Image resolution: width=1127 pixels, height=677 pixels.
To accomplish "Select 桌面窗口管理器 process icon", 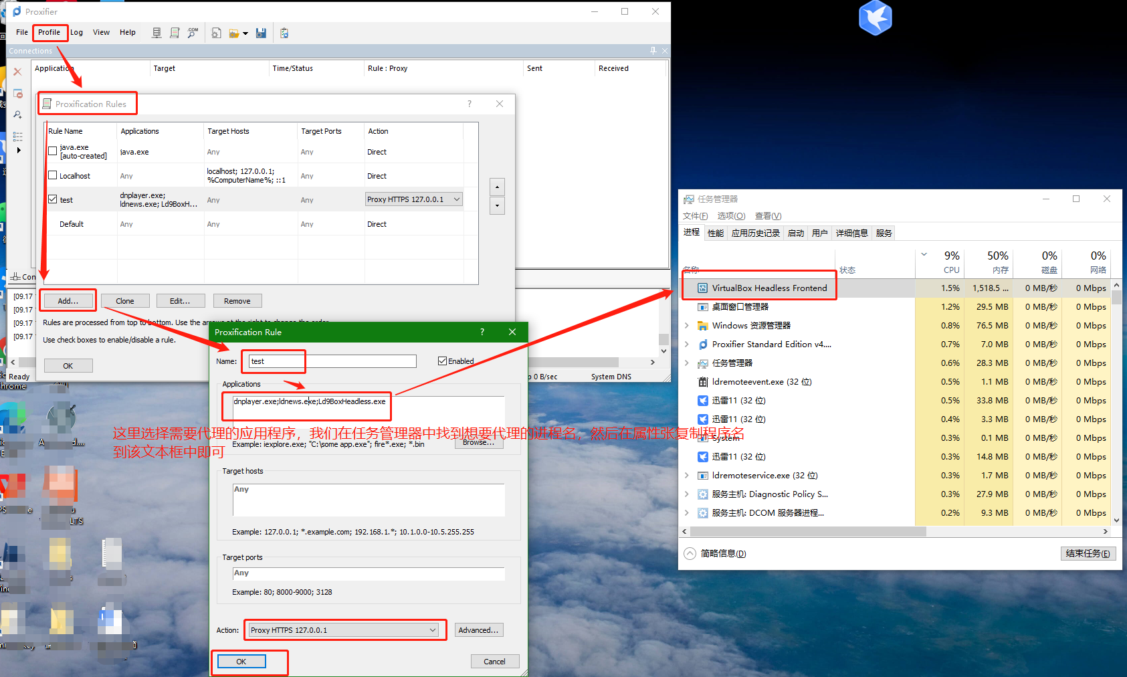I will (x=702, y=307).
